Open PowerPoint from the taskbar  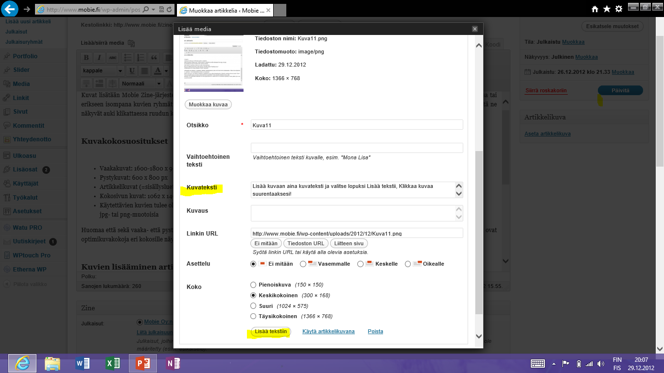[142, 363]
